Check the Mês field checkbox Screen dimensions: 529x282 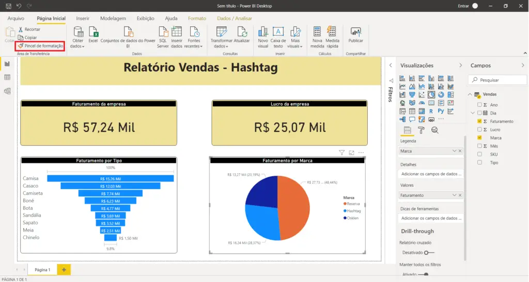click(479, 146)
